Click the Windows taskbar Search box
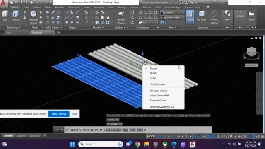Viewport: 265px width, 149px height. click(x=101, y=144)
